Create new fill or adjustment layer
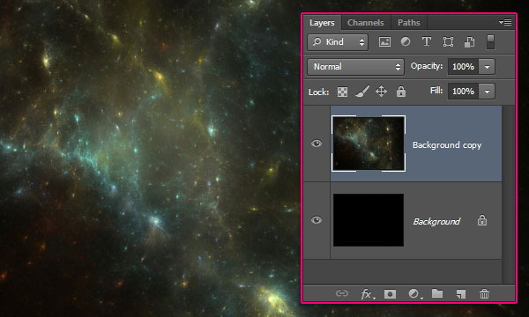This screenshot has height=317, width=529. coord(414,294)
